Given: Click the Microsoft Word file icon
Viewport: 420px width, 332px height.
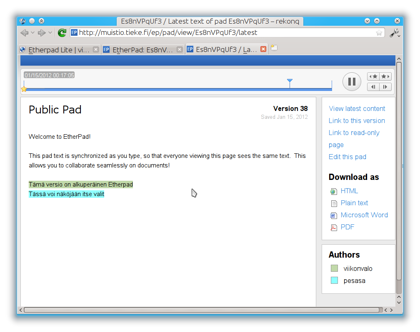Looking at the screenshot, I should [x=333, y=215].
